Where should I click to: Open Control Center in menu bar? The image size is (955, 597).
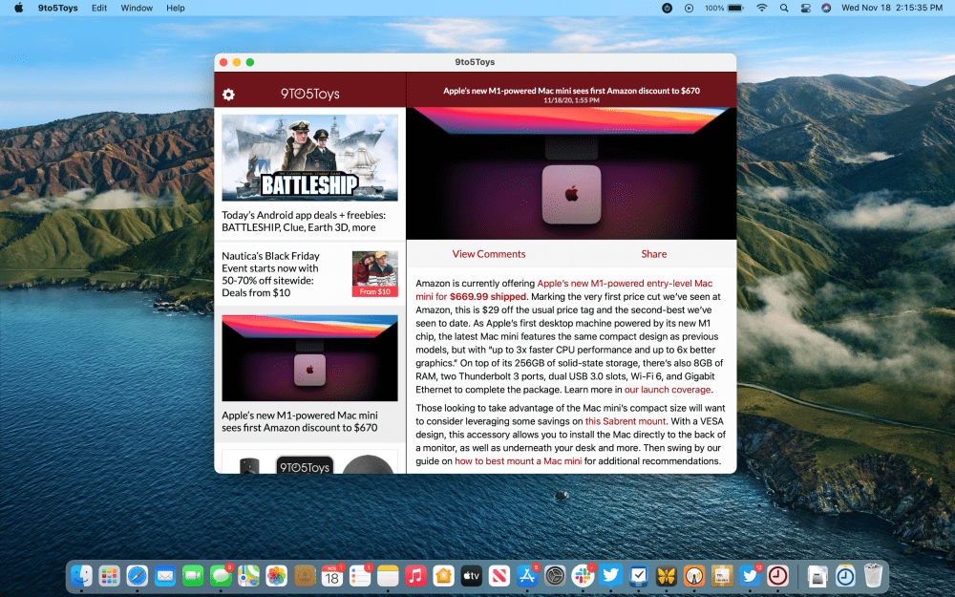805,8
